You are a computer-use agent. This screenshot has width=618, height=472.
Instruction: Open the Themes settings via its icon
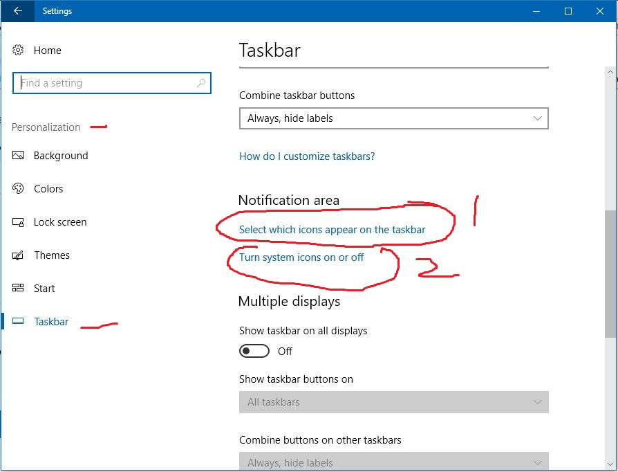pos(19,255)
